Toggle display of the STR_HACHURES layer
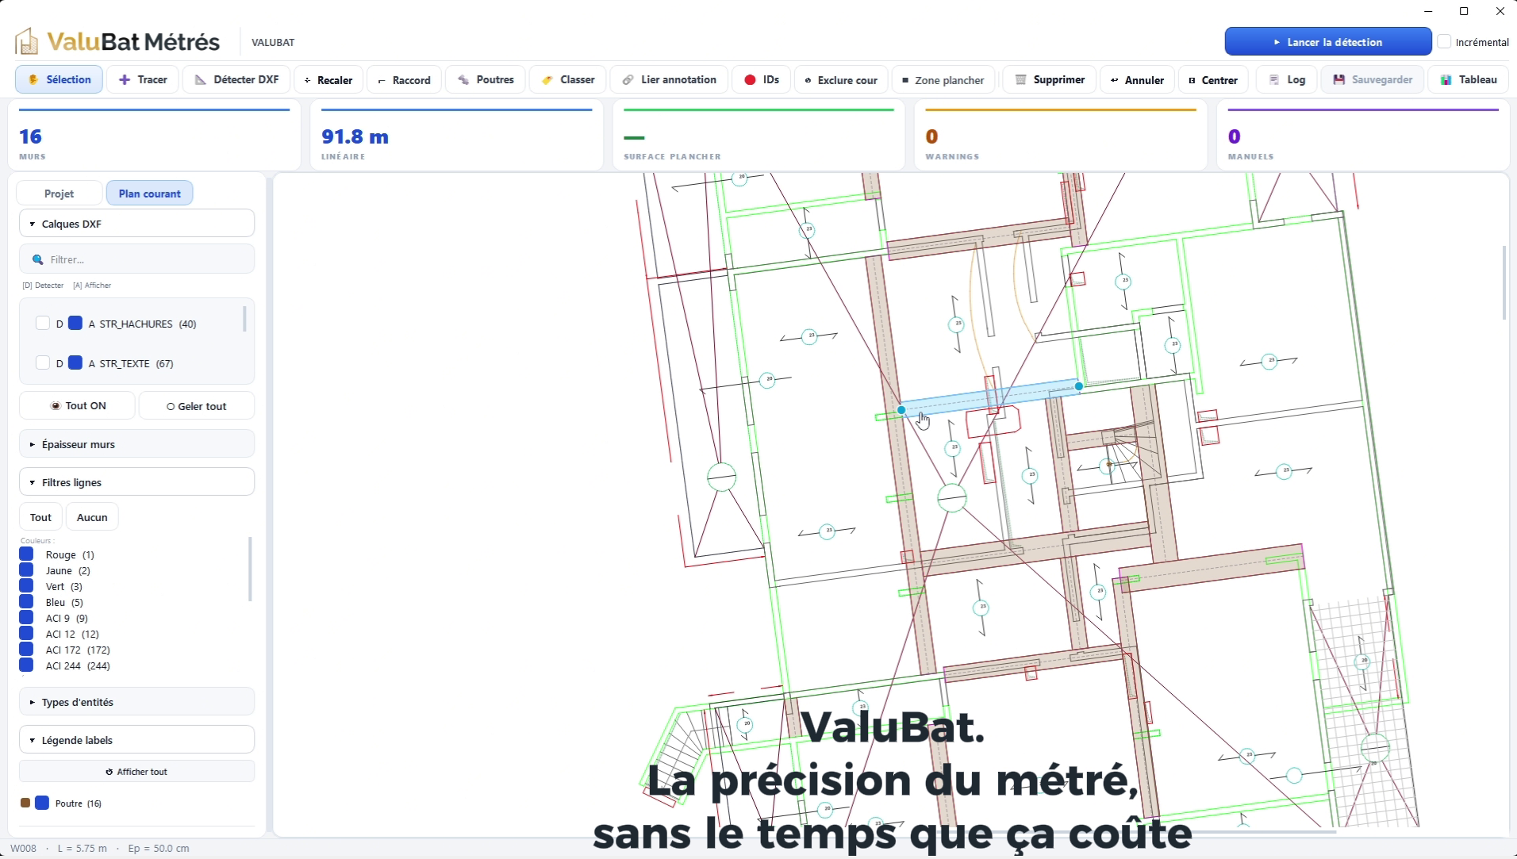 pos(75,323)
